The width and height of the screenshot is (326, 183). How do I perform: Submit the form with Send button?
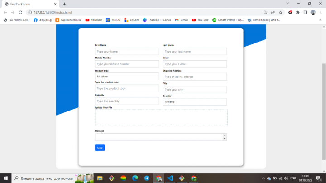coord(100,148)
